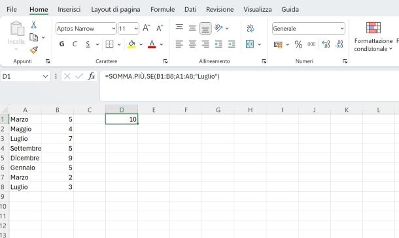Select cell containing Settembre

click(26, 148)
